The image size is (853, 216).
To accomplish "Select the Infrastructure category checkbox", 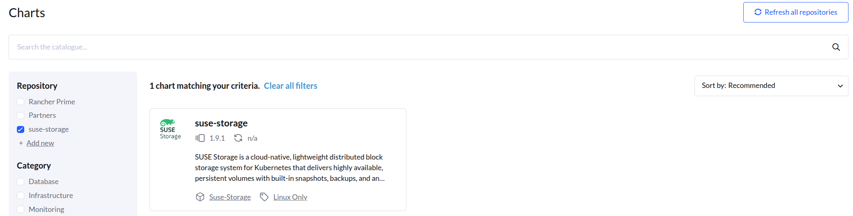I will click(x=21, y=196).
